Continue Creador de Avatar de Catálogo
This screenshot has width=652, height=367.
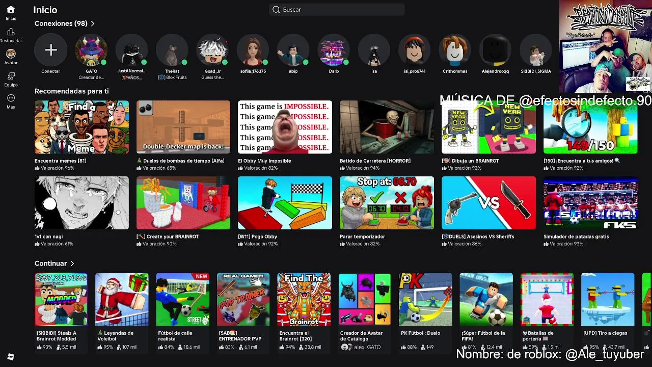pos(365,299)
